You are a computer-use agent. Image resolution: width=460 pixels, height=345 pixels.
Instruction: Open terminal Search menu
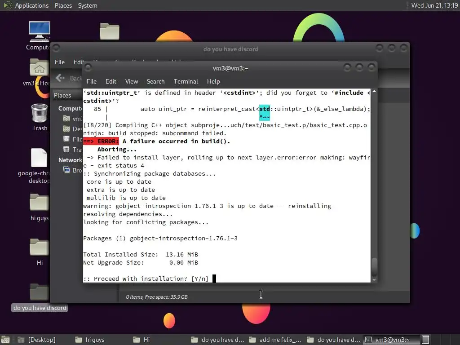155,81
